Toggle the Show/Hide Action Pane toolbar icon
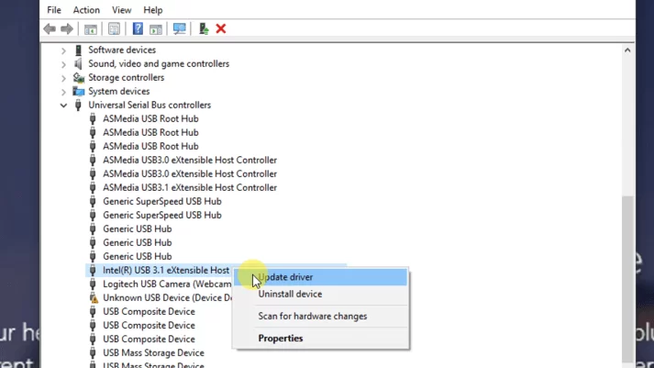This screenshot has width=654, height=368. click(x=156, y=28)
